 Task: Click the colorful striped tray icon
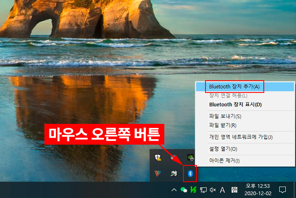pyautogui.click(x=158, y=174)
